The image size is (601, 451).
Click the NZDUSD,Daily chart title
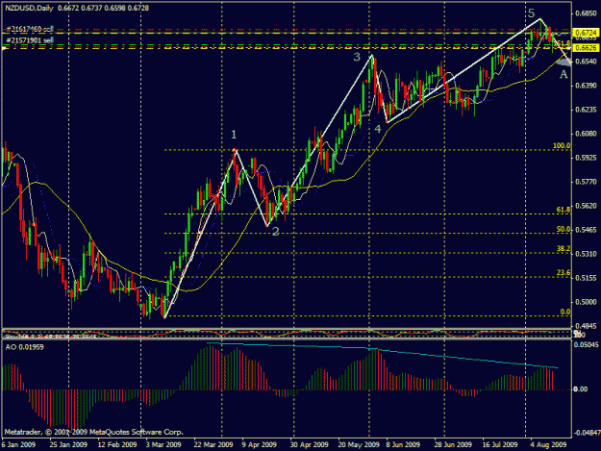pyautogui.click(x=29, y=8)
